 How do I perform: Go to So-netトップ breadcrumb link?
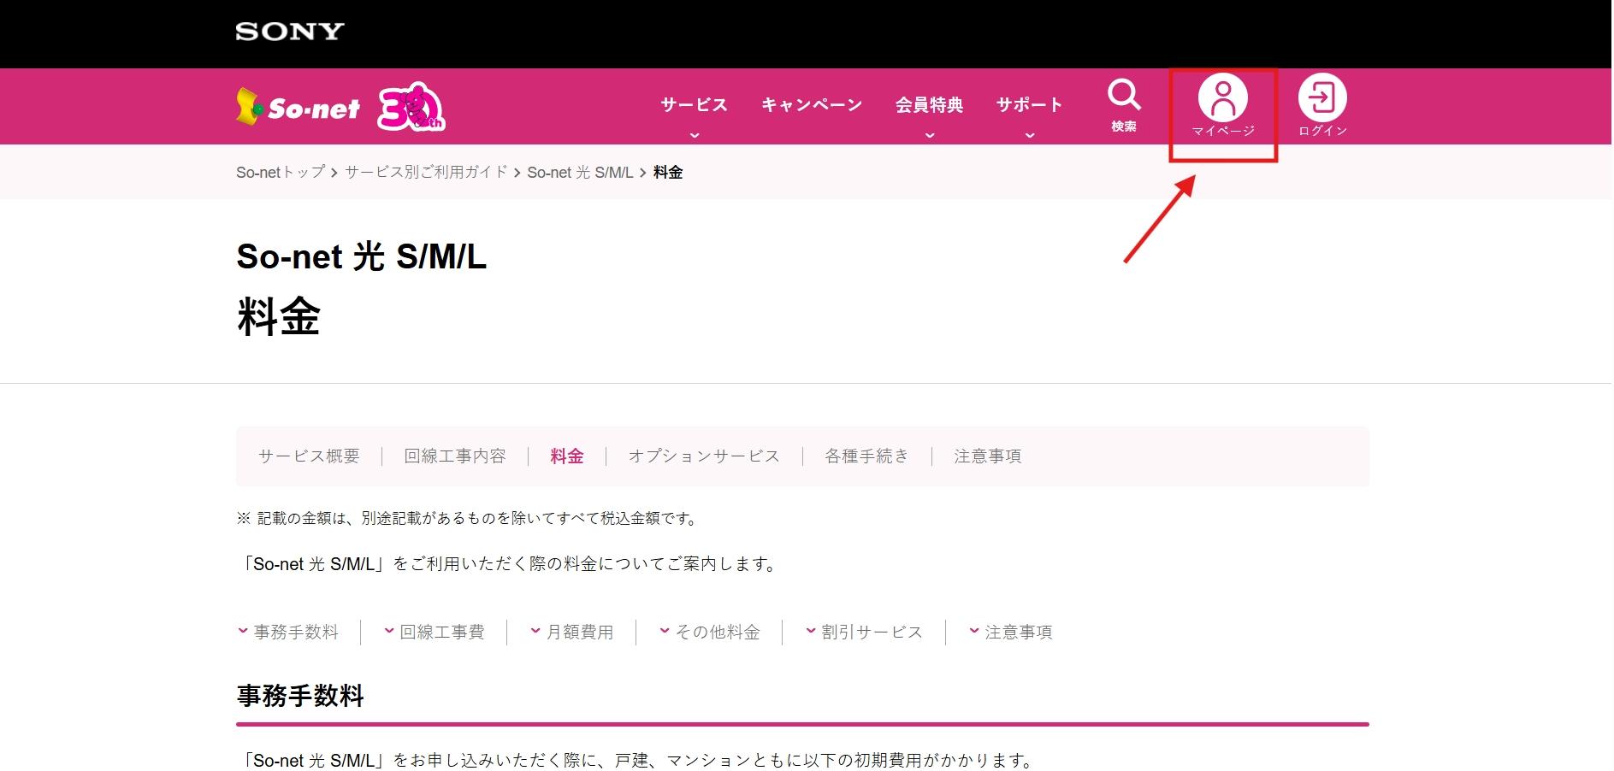pyautogui.click(x=281, y=173)
